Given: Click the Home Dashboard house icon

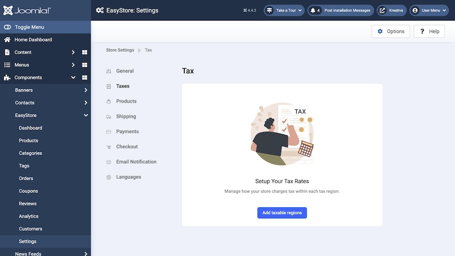Looking at the screenshot, I should pos(7,39).
